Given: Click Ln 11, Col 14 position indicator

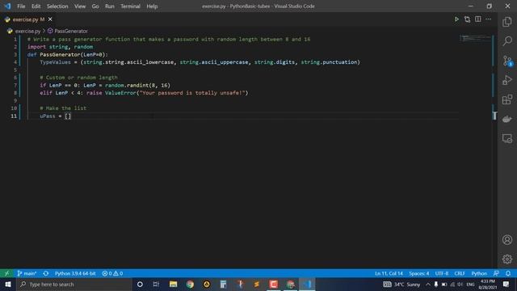Looking at the screenshot, I should coord(389,273).
